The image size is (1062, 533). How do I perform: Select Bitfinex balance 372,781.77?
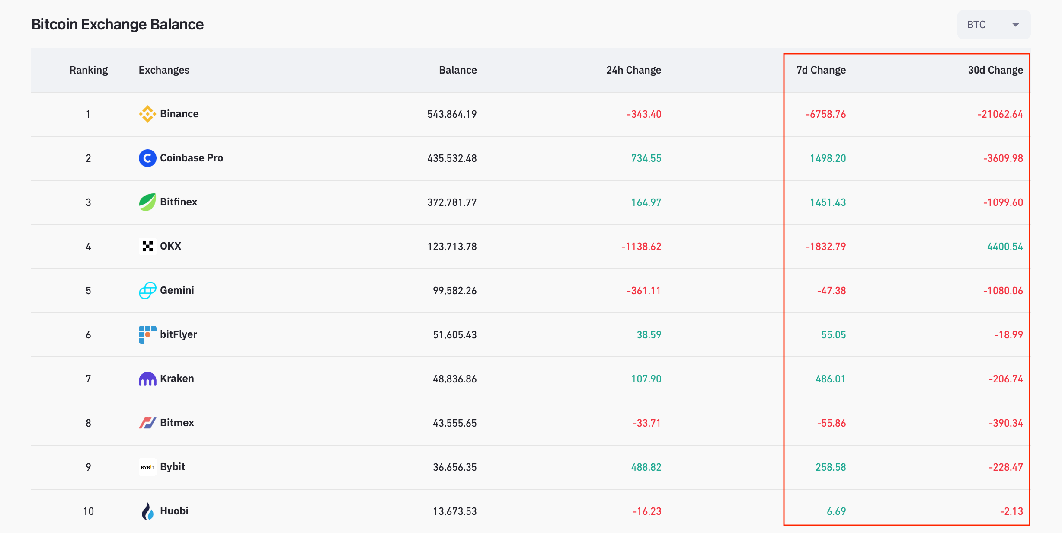[452, 202]
